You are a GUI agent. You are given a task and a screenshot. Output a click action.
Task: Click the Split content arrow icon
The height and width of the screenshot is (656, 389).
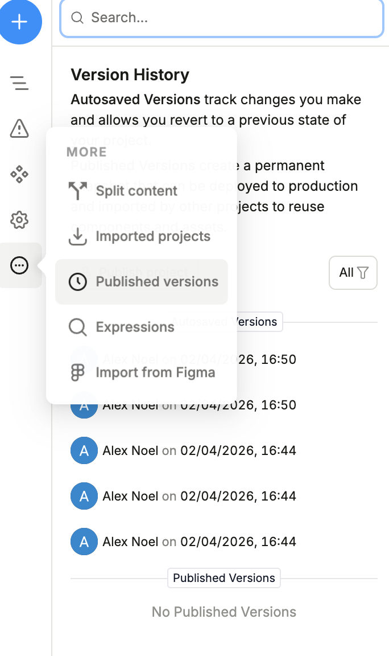pos(77,191)
